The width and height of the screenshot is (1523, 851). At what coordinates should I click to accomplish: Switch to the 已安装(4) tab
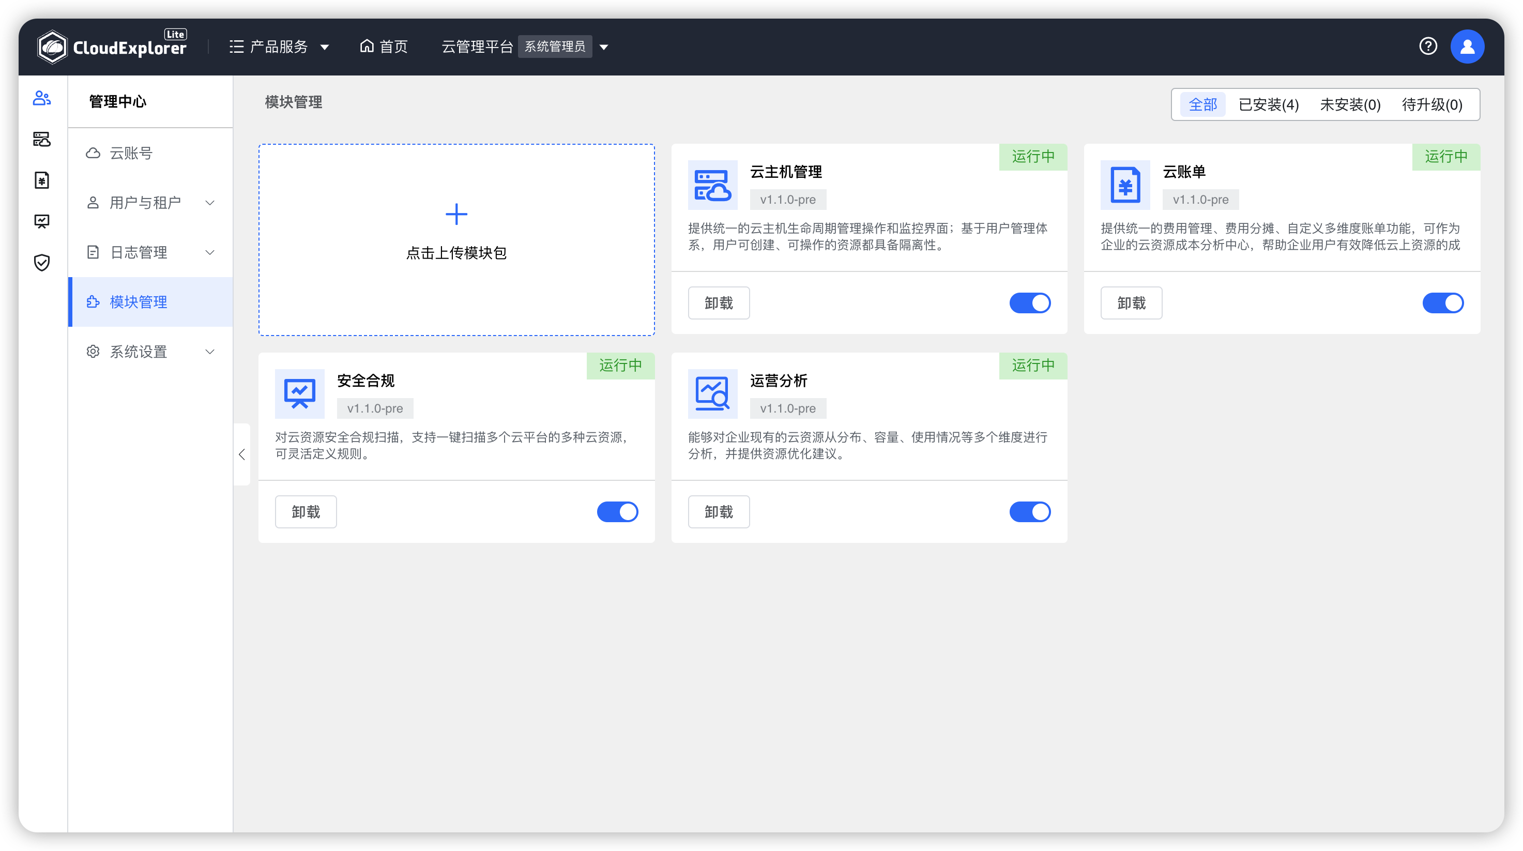click(x=1269, y=104)
